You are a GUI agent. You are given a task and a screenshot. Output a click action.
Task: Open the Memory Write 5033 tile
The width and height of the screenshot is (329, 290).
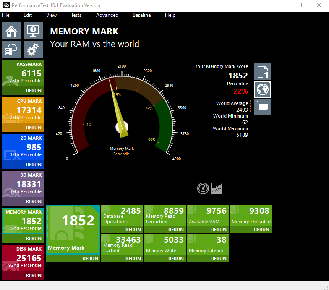pos(165,245)
